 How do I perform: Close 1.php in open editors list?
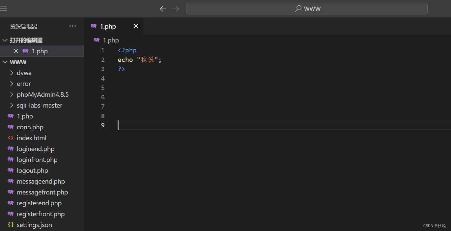tap(15, 51)
